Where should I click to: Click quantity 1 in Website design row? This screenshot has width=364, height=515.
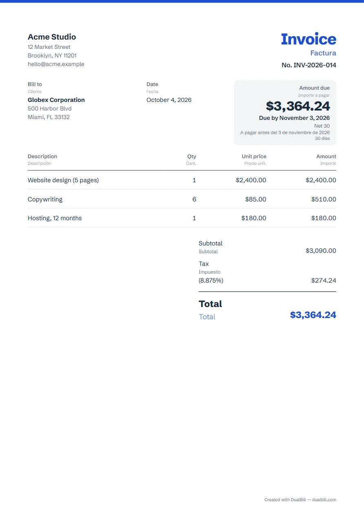pyautogui.click(x=194, y=180)
